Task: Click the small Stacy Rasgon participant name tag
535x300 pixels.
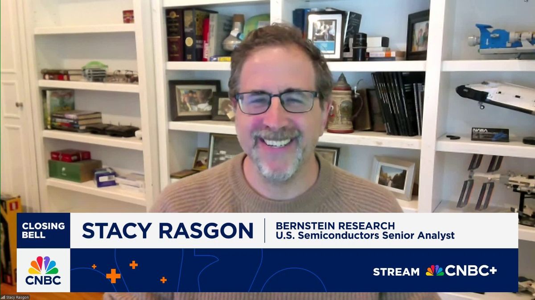Action: (x=15, y=297)
